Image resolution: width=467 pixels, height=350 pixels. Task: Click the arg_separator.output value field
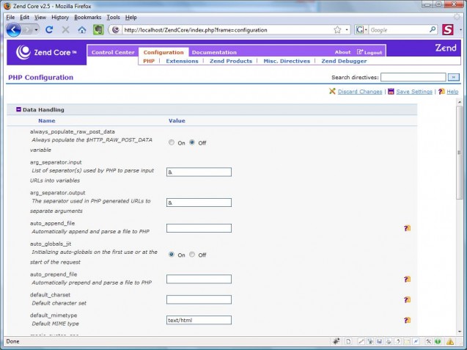(x=199, y=203)
